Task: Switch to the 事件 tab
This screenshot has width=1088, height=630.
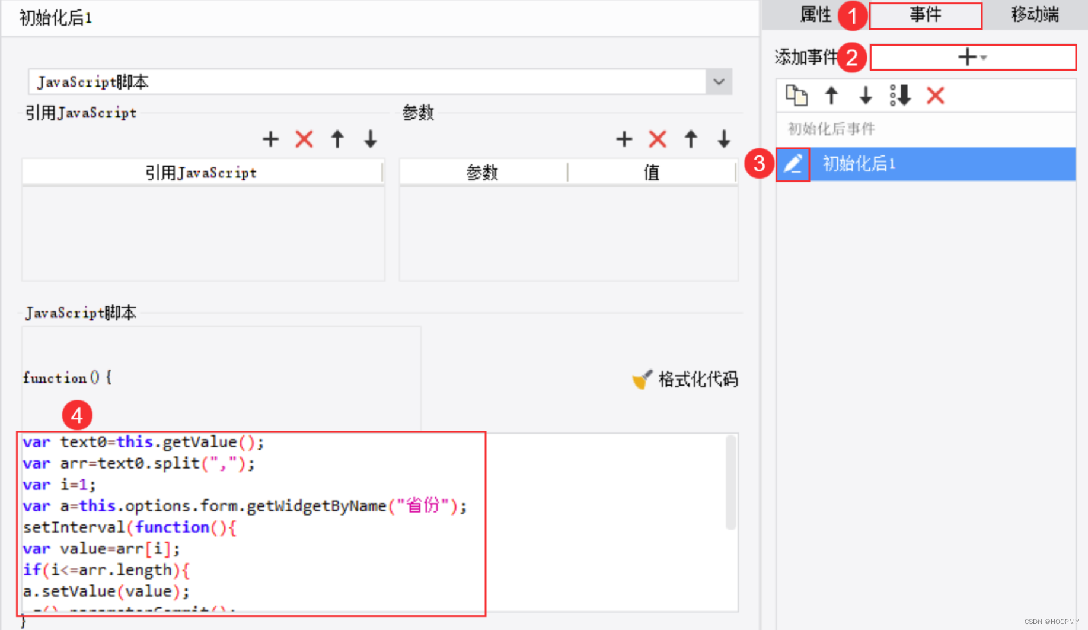Action: click(926, 15)
